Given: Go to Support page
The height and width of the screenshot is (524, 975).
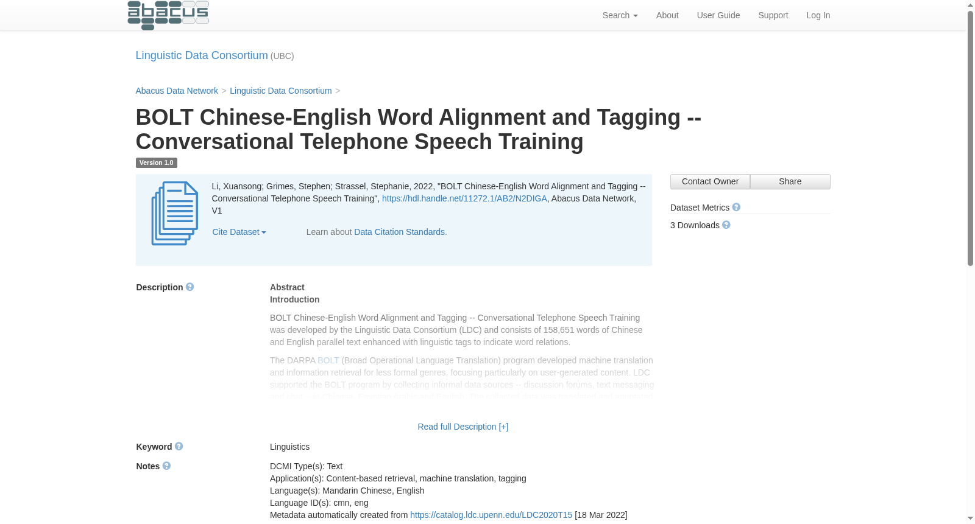Looking at the screenshot, I should coord(773,15).
